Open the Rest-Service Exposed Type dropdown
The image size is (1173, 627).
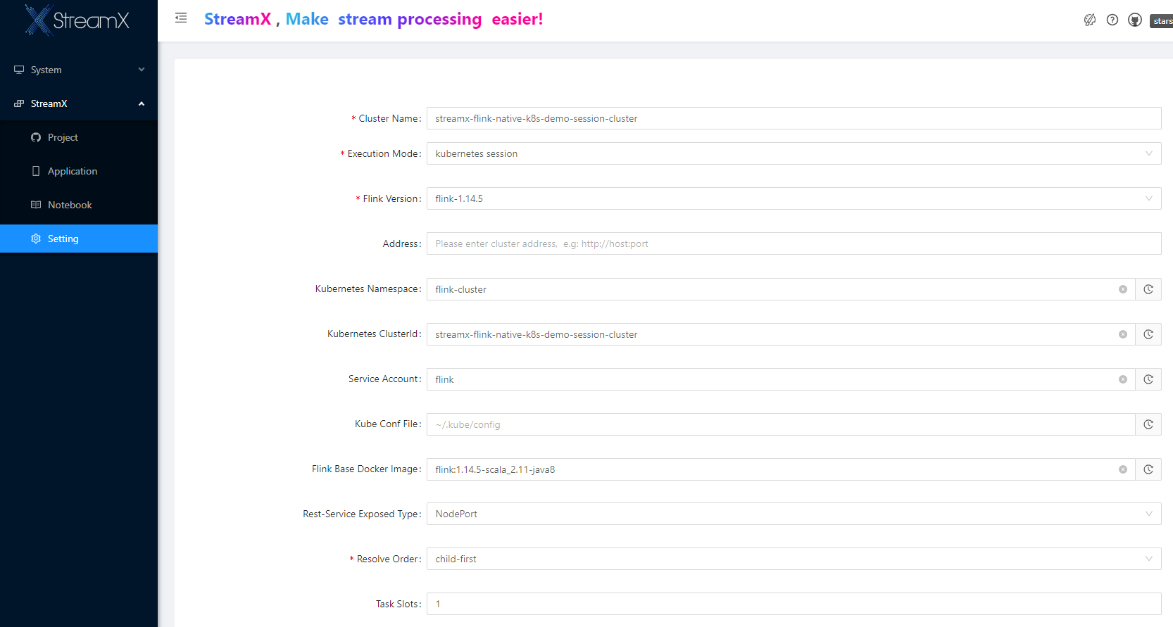point(793,514)
